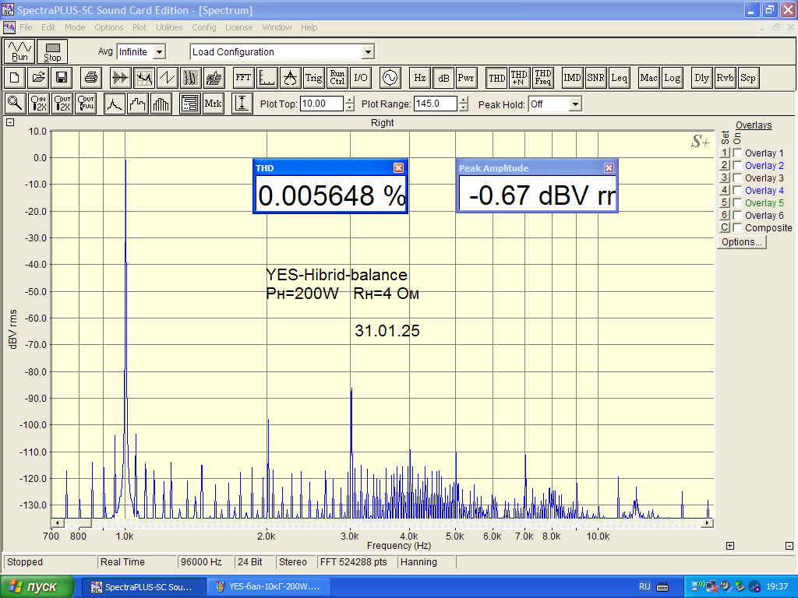This screenshot has height=598, width=798.
Task: Enable the Overlay 5 checkbox
Action: pyautogui.click(x=737, y=202)
